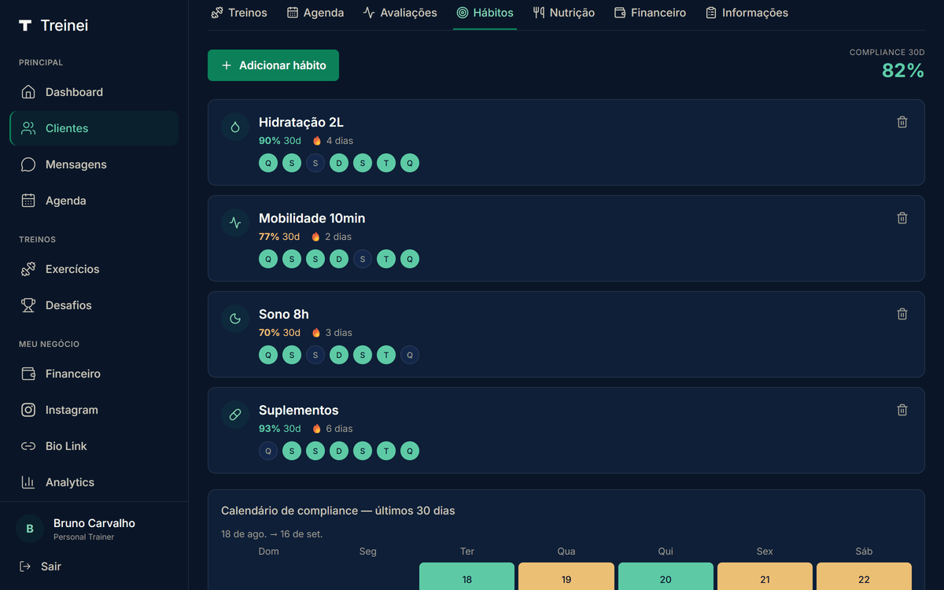Switch to the Informações tab

click(747, 13)
